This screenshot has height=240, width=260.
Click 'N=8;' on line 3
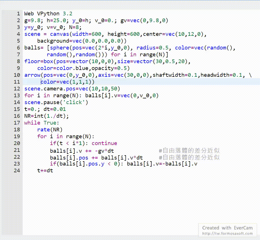tap(75, 27)
